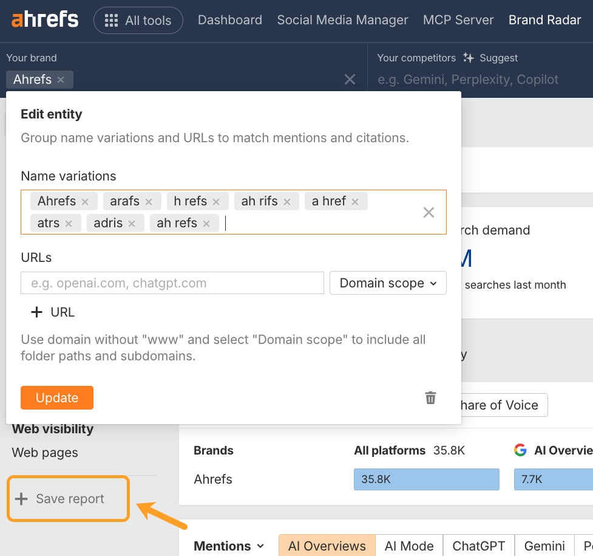Remove the "a href" name variation chip
The height and width of the screenshot is (556, 593).
[355, 201]
